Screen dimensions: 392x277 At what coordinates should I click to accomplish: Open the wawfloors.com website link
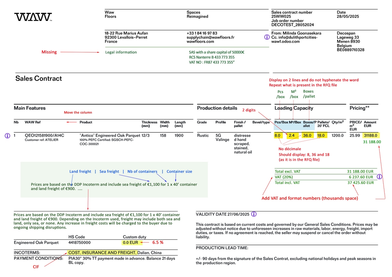(200, 42)
